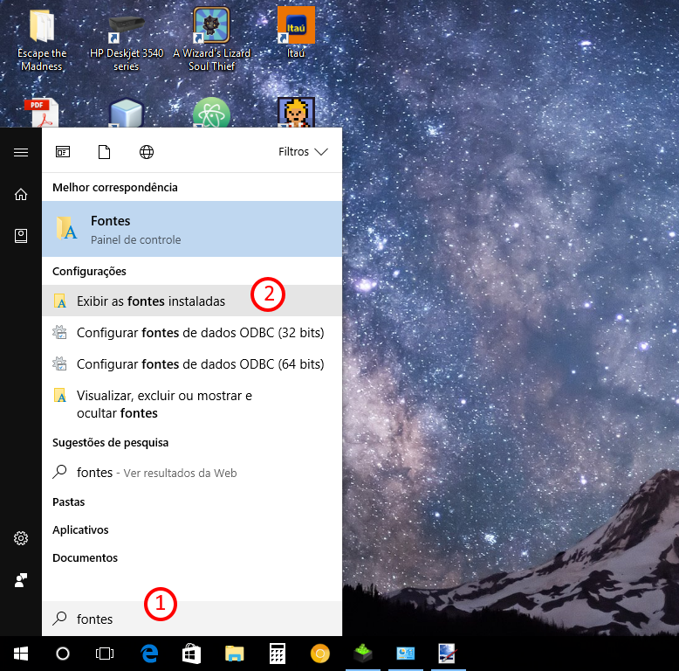
Task: Expand the Pastas results category
Action: tap(69, 502)
